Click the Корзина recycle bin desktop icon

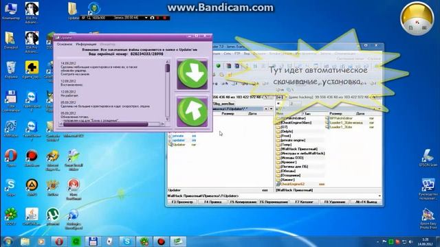(11, 70)
